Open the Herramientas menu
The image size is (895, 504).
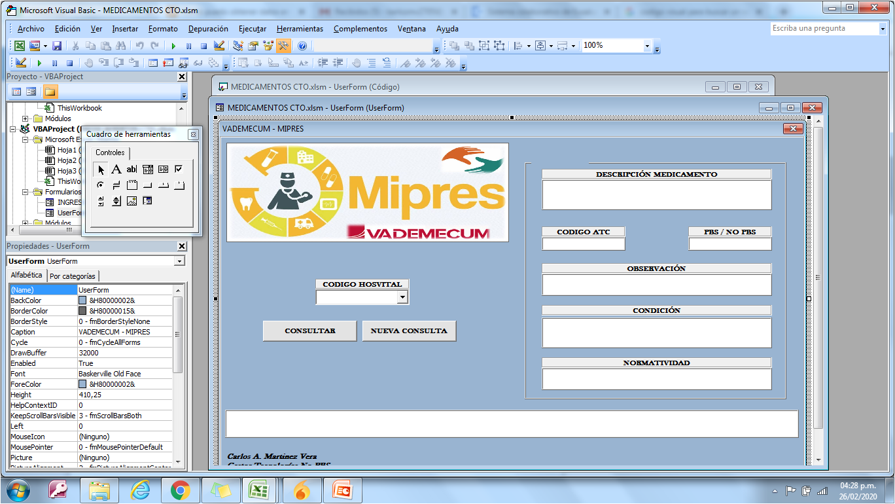[300, 29]
